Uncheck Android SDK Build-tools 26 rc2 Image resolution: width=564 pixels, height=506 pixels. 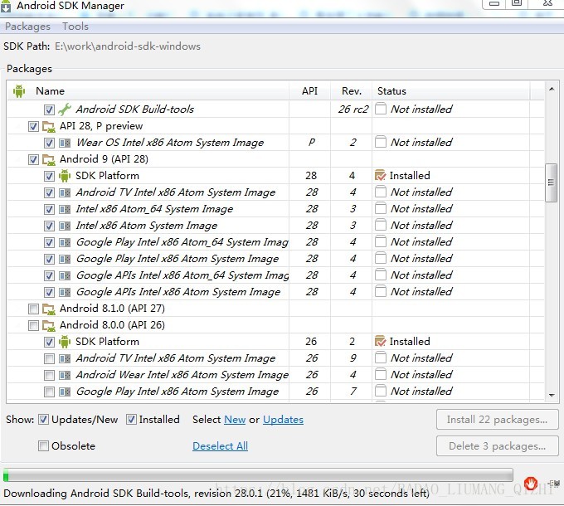[49, 109]
